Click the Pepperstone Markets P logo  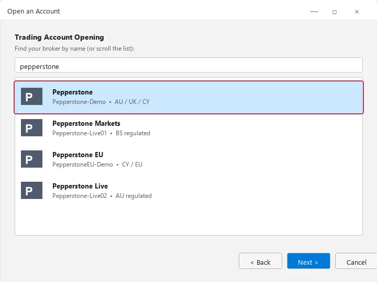31,128
